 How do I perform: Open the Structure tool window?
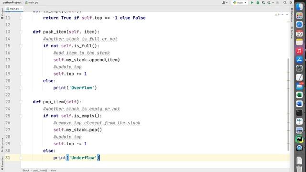pyautogui.click(x=2, y=145)
